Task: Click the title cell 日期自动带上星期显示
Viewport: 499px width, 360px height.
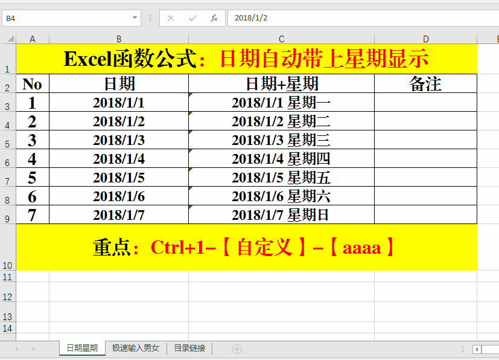Action: pyautogui.click(x=247, y=59)
